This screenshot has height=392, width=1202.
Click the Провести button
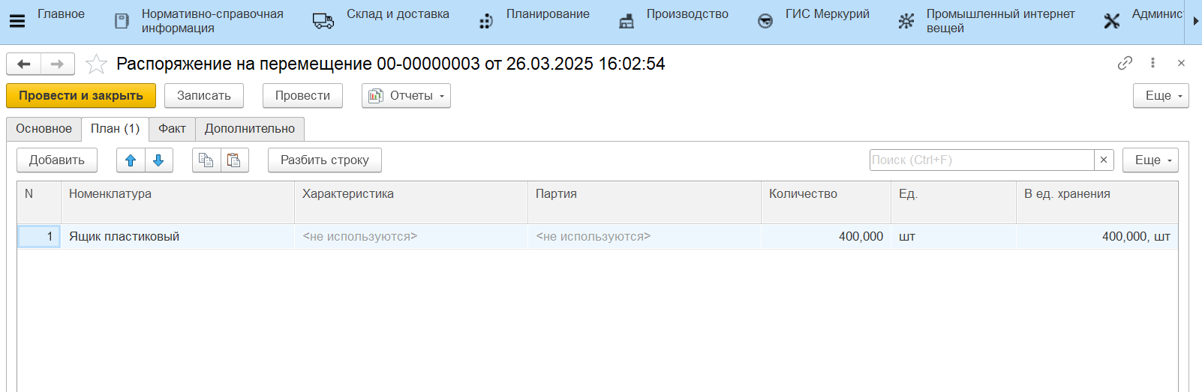(x=302, y=96)
